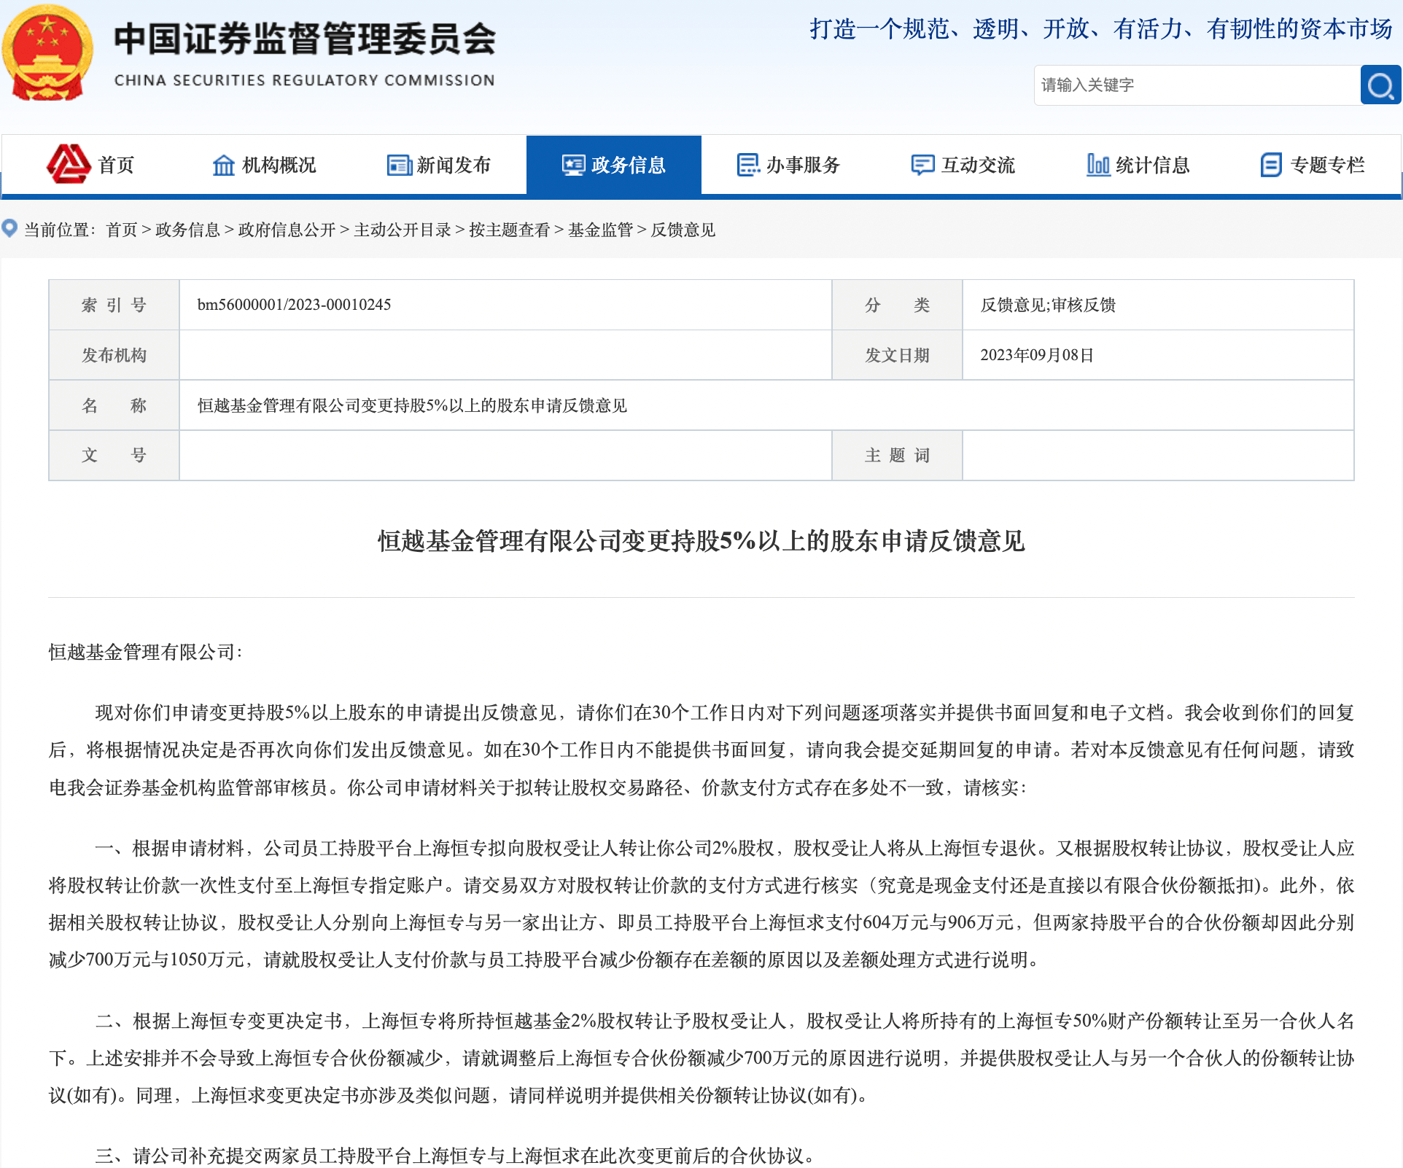Click the 中国证券监督管理委员会 site title
1403x1168 pixels.
coord(305,39)
